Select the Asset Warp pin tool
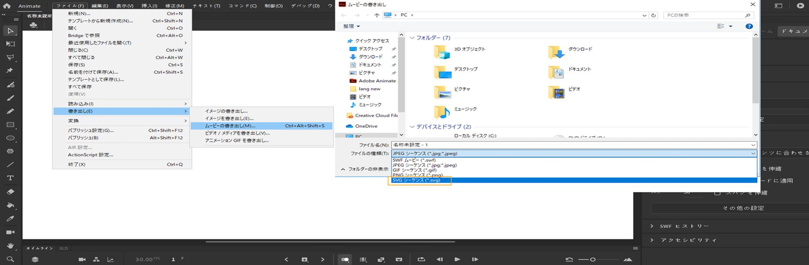Image resolution: width=809 pixels, height=265 pixels. (10, 70)
